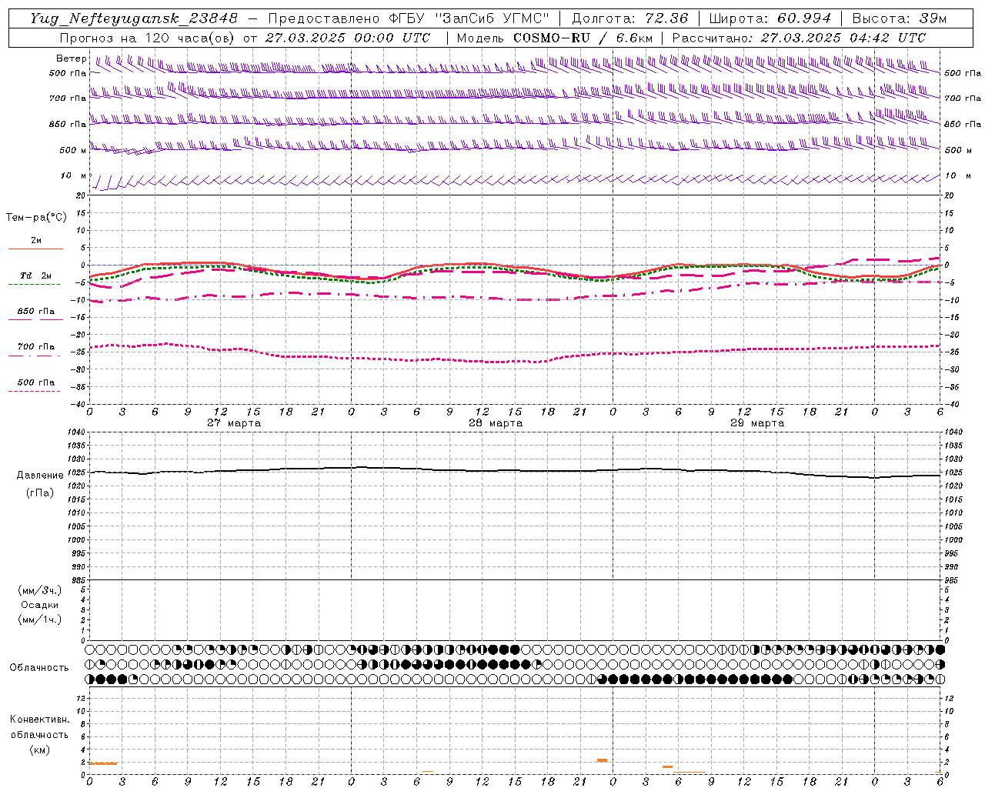Click the Облачность cloud cover label
This screenshot has height=788, width=985.
(x=39, y=668)
